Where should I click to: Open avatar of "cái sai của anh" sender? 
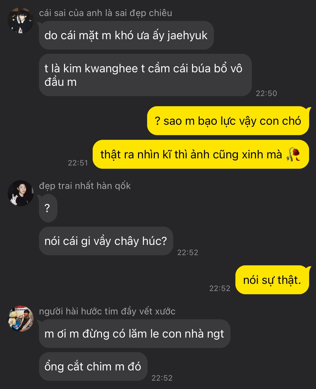[21, 20]
